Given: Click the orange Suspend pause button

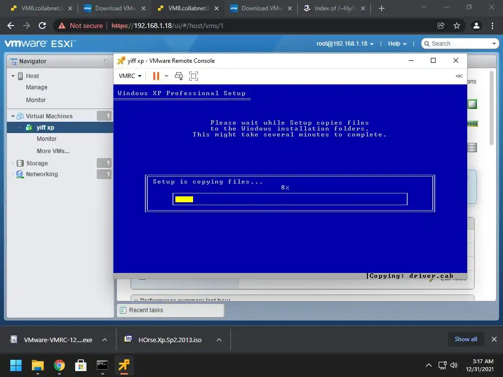Looking at the screenshot, I should 156,76.
